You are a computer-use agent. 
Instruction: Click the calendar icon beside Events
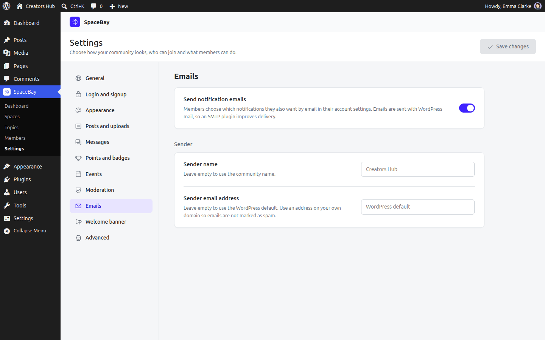pyautogui.click(x=78, y=174)
